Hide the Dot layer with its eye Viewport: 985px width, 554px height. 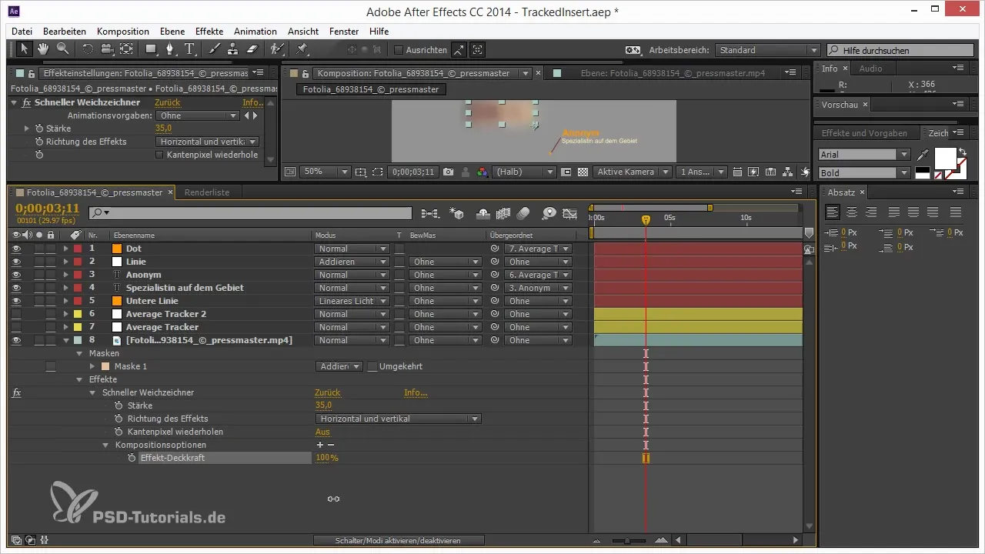[x=16, y=249]
